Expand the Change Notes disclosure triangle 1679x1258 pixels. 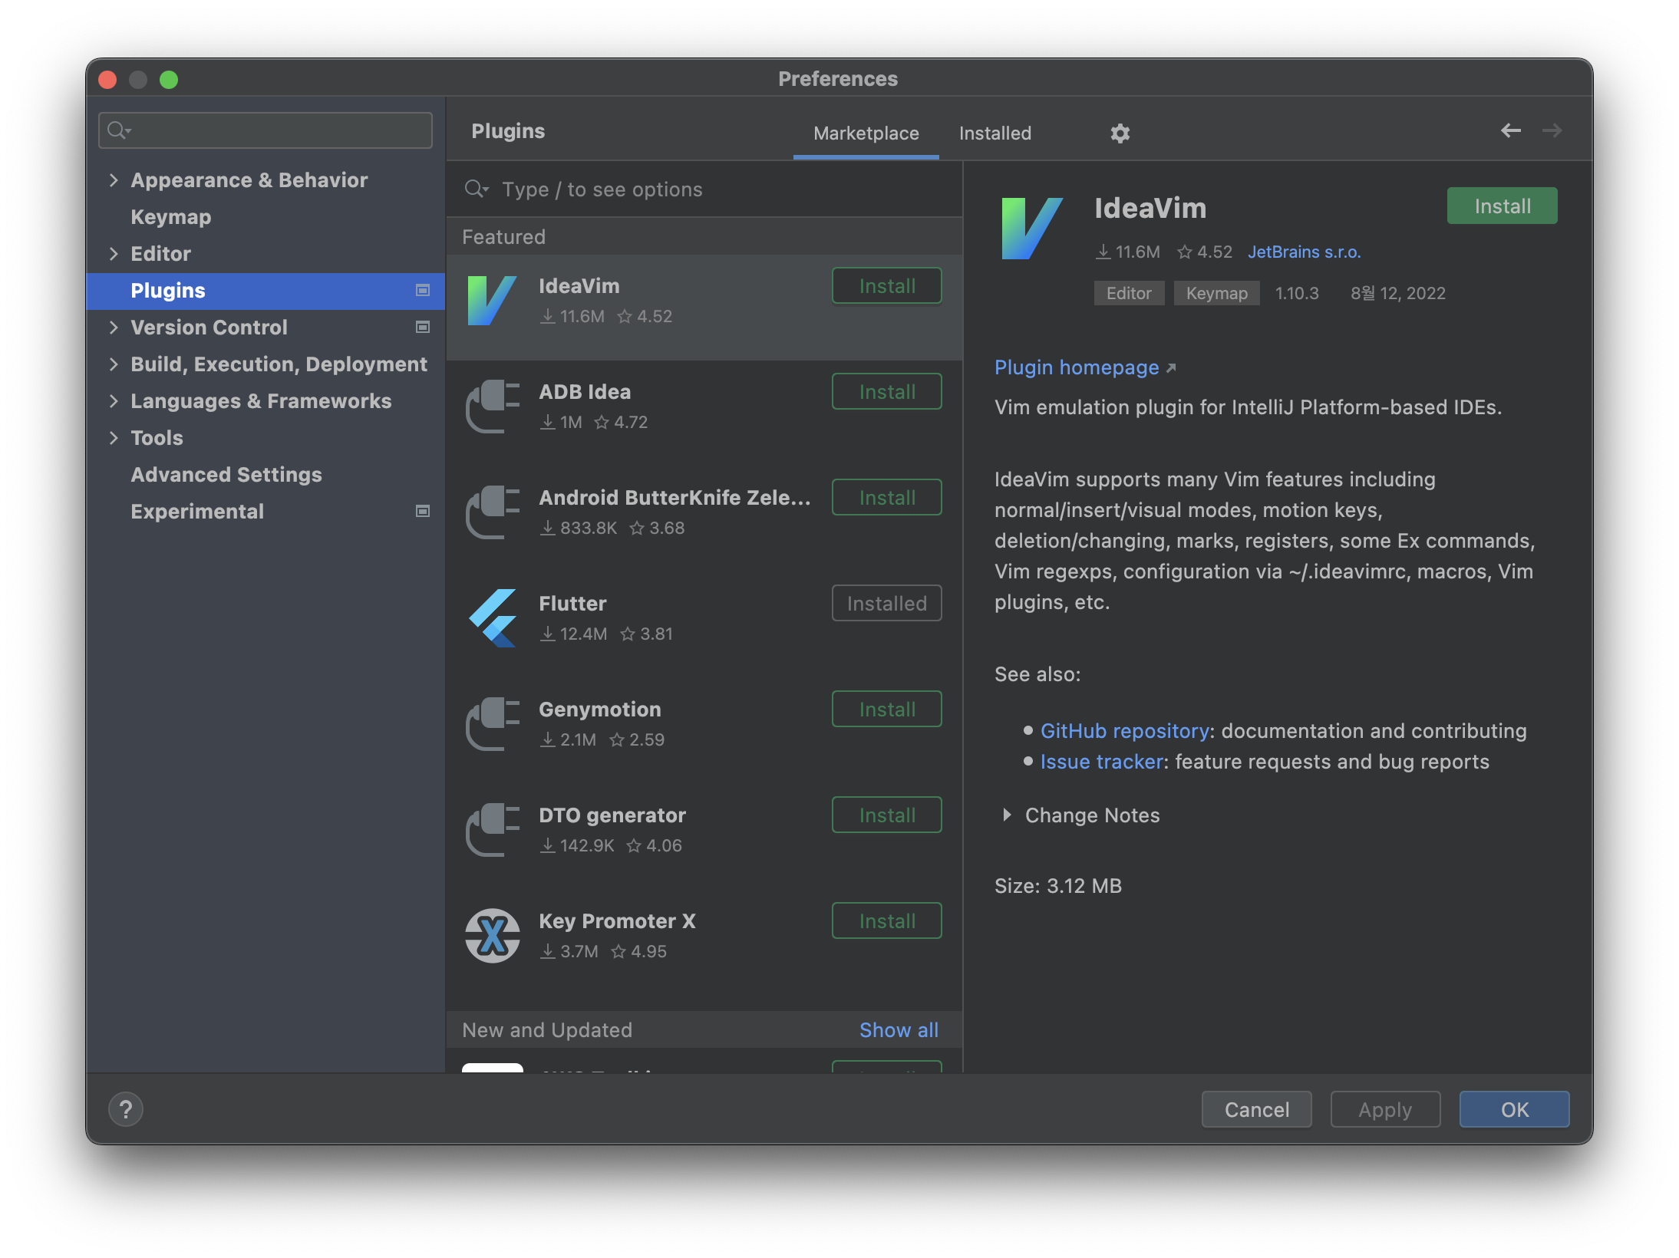pyautogui.click(x=1007, y=815)
